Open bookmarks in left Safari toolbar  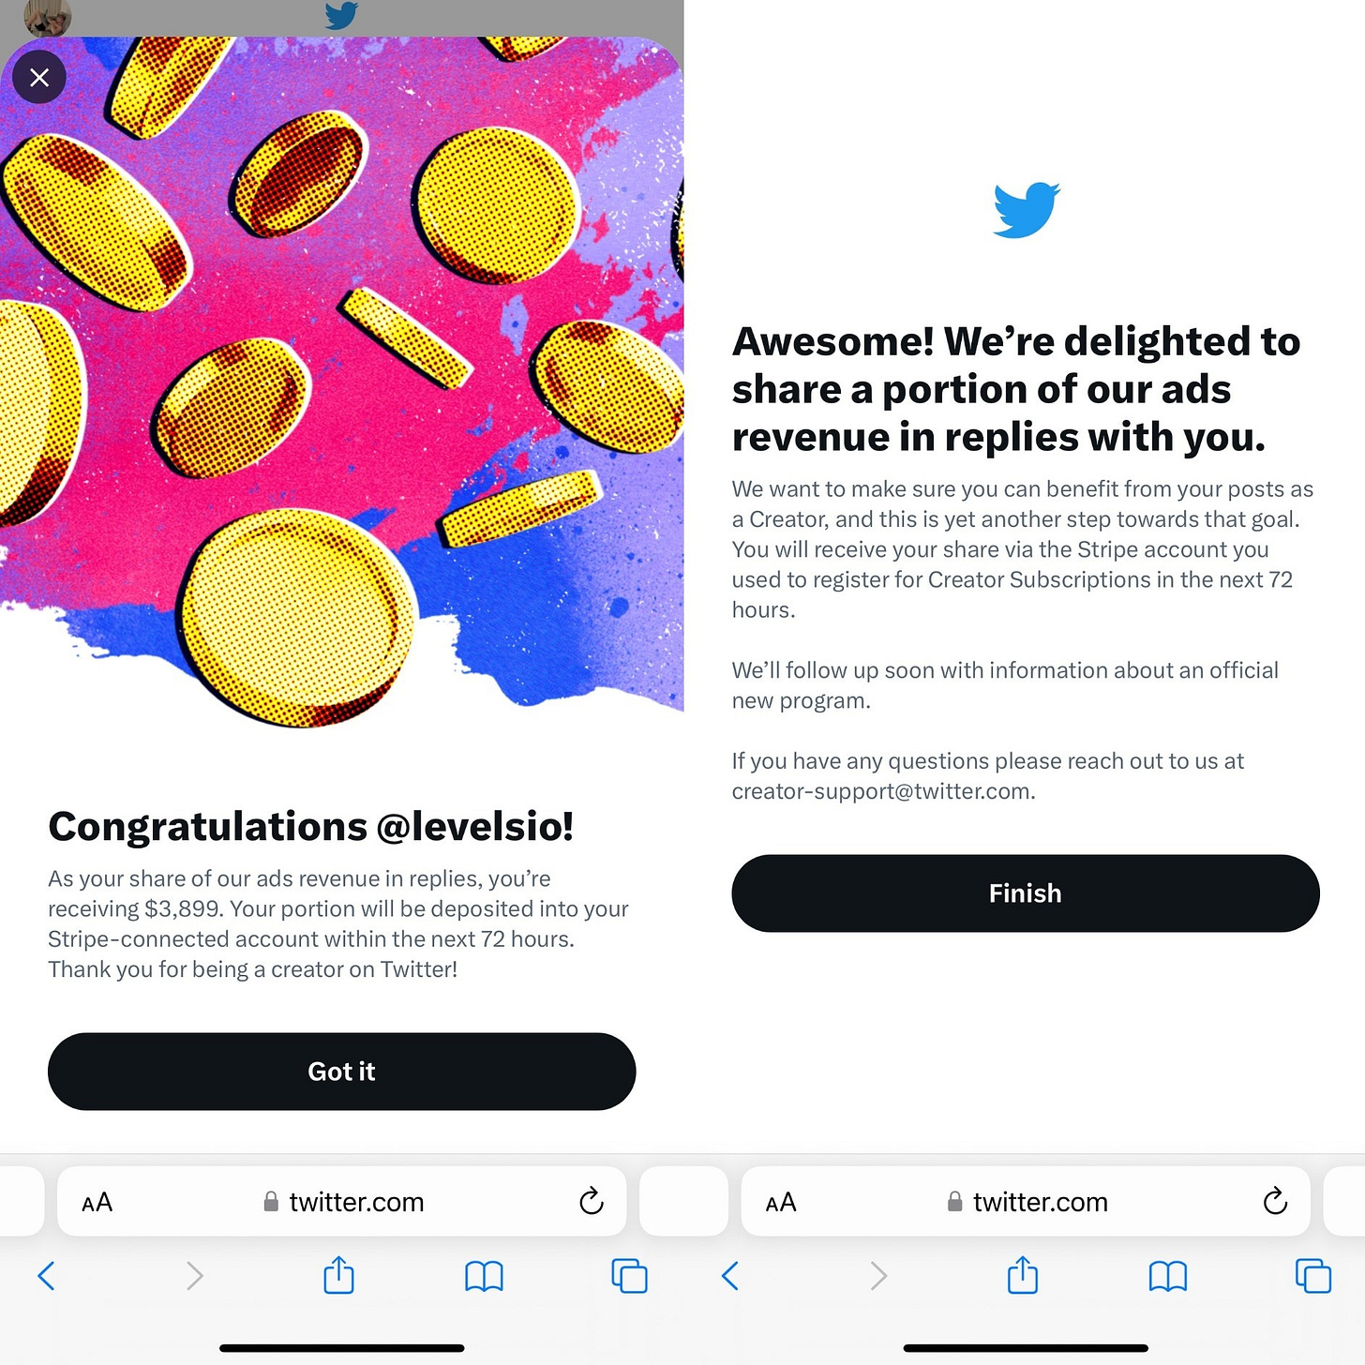click(x=484, y=1276)
